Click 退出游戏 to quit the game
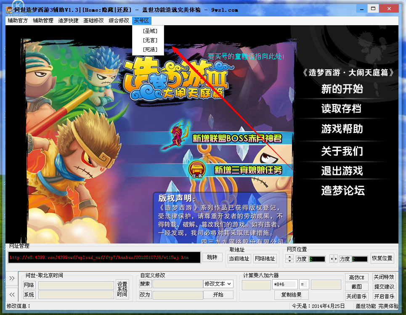 pyautogui.click(x=342, y=171)
